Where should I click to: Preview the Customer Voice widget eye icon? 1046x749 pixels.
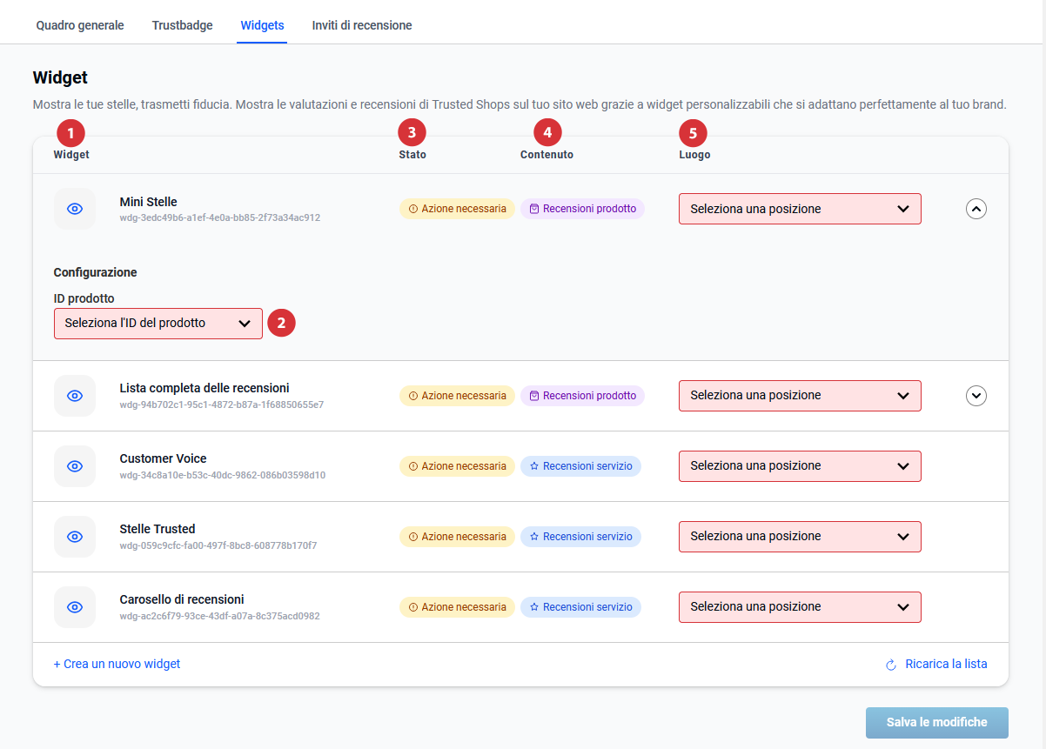pyautogui.click(x=75, y=466)
